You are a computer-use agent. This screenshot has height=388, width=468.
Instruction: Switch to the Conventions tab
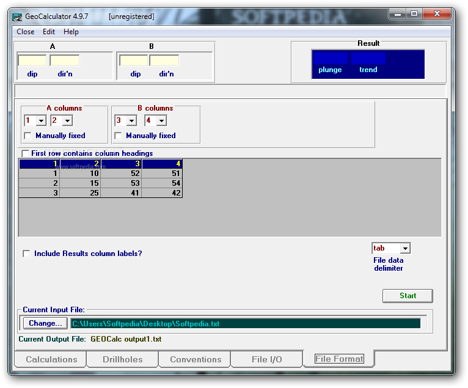point(196,359)
